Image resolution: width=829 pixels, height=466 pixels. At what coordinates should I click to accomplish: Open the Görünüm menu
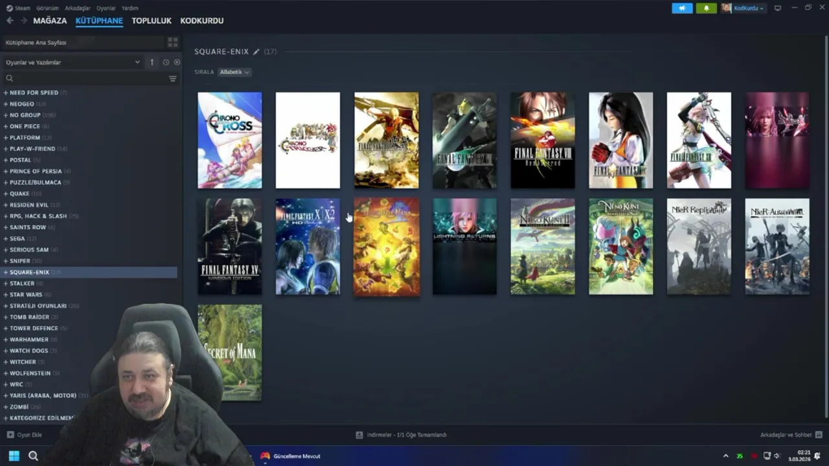(47, 8)
